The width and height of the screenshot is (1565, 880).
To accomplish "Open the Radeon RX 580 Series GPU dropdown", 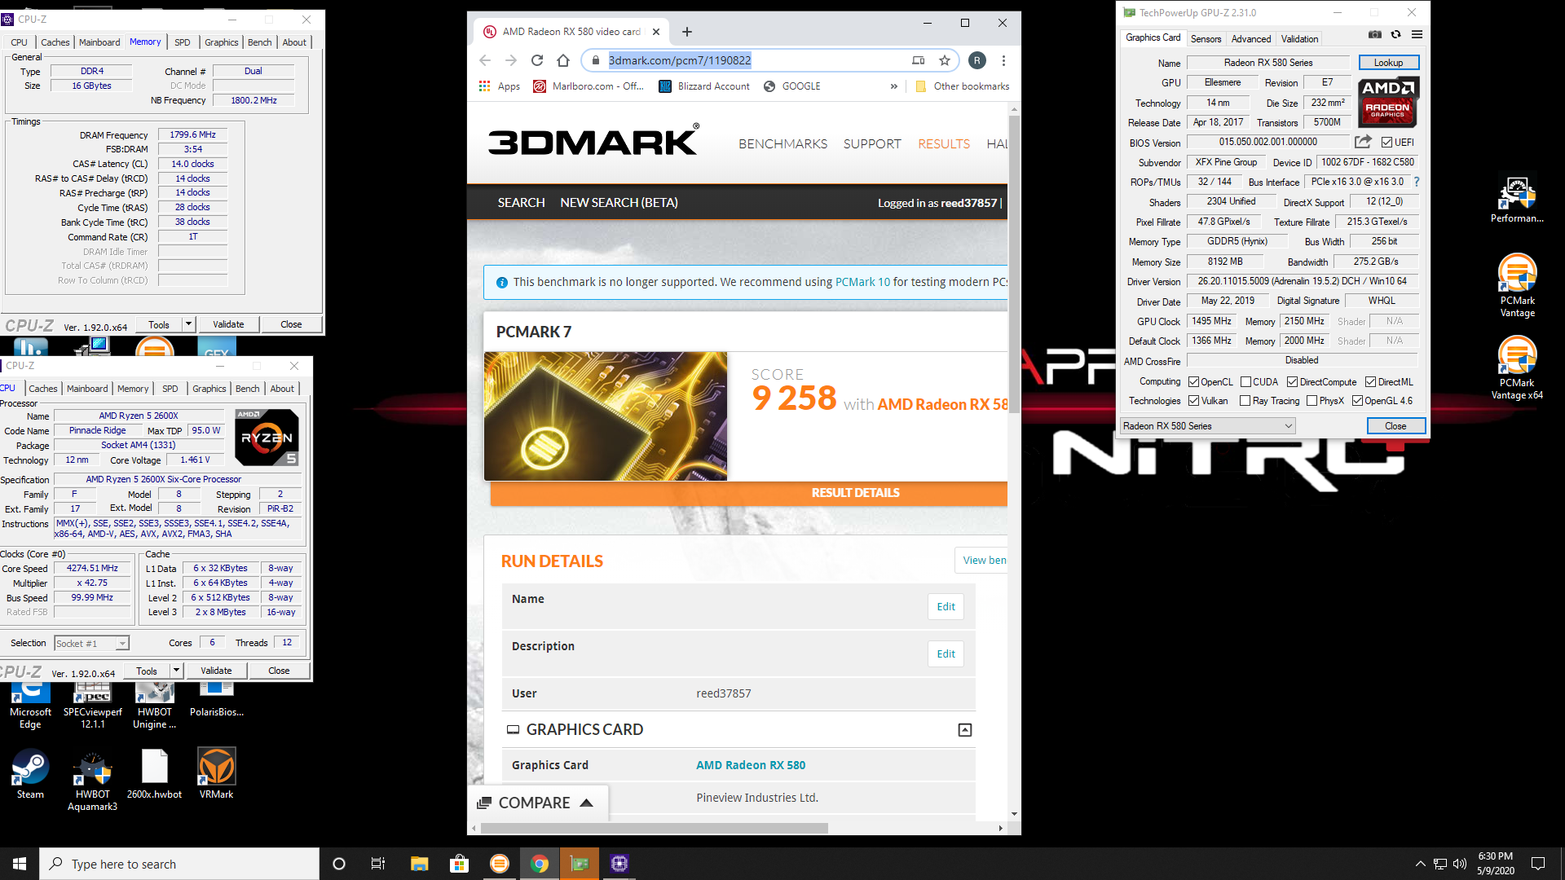I will [x=1207, y=426].
